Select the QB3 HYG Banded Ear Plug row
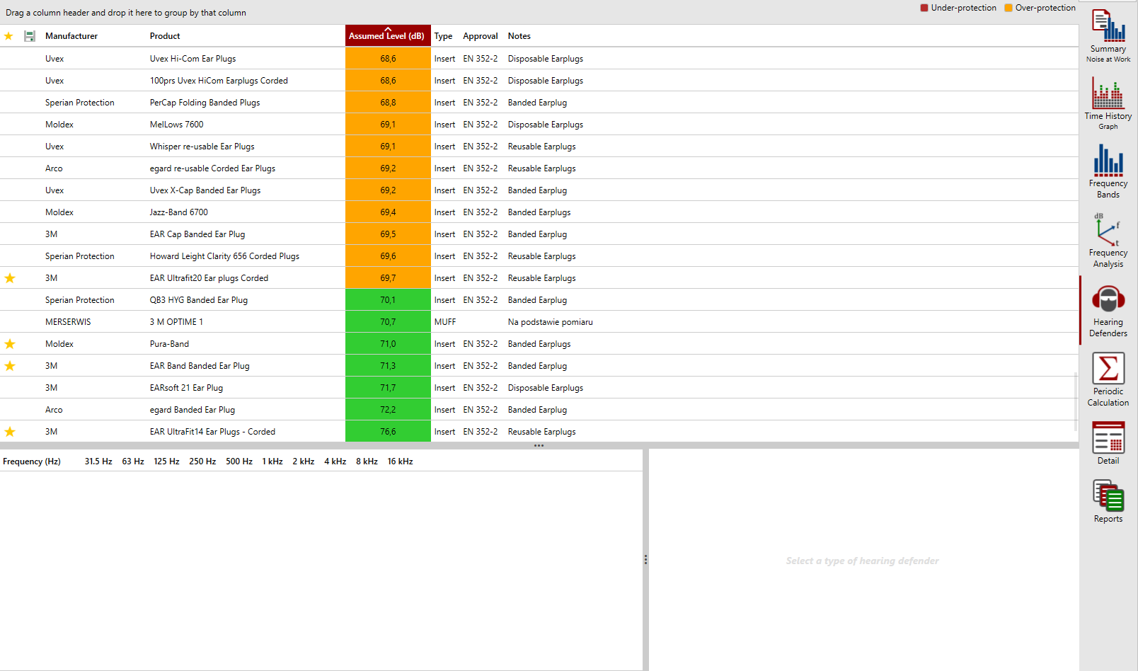 click(x=539, y=300)
